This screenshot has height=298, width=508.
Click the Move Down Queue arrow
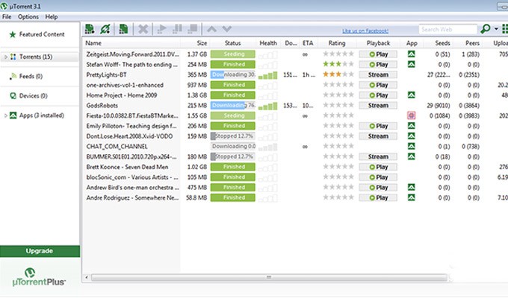pyautogui.click(x=227, y=29)
